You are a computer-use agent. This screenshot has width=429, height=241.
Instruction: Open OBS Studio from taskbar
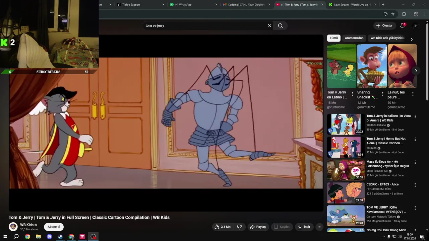(93, 237)
